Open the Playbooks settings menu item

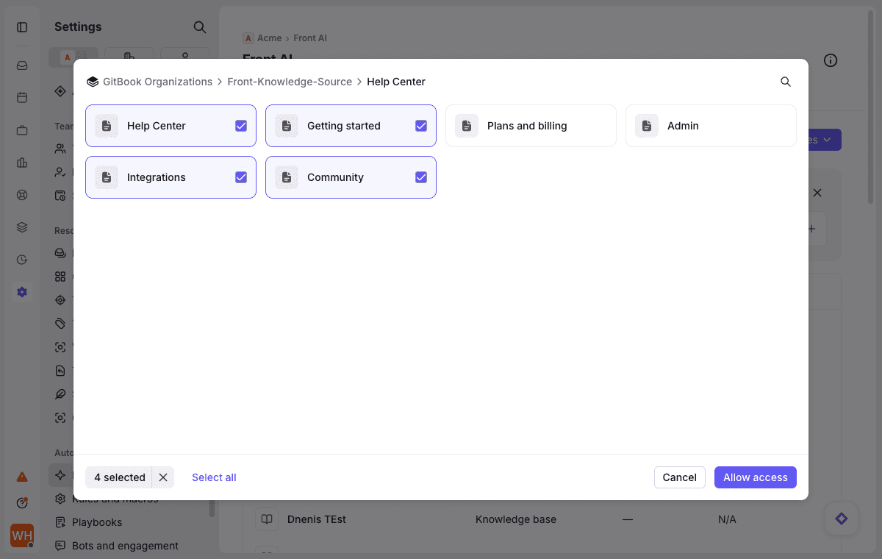[97, 522]
